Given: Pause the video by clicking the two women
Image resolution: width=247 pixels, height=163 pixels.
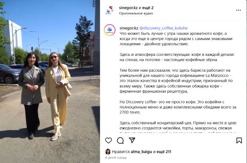Looking at the screenshot, I should point(45,96).
